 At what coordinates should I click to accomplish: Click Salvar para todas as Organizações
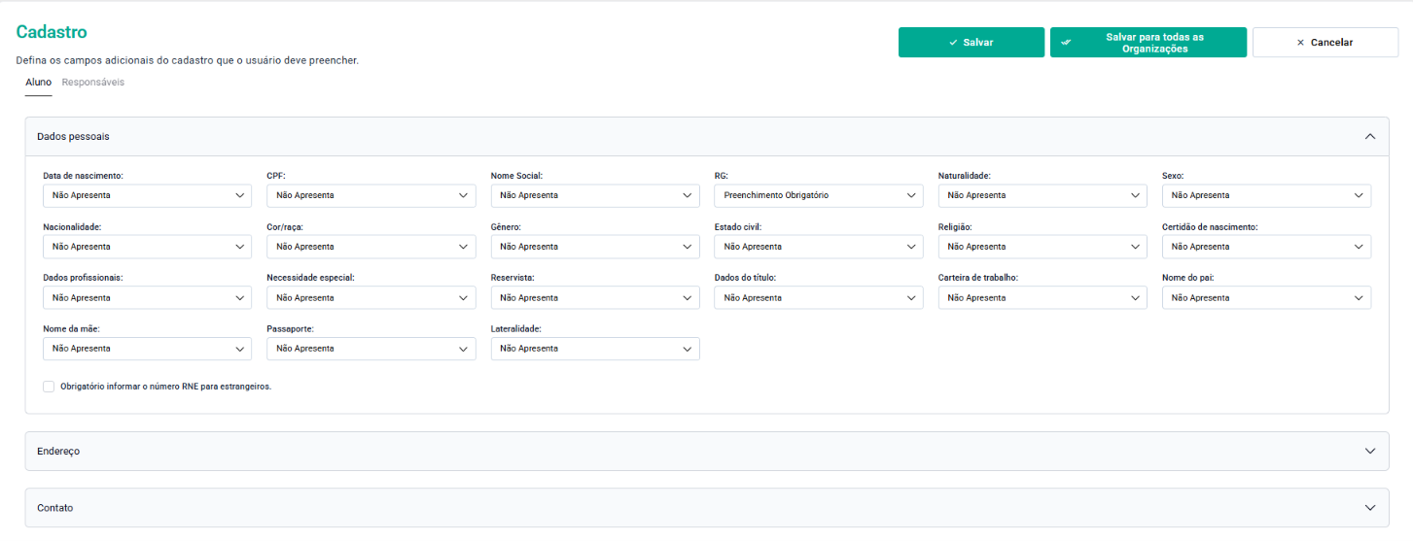(1148, 43)
